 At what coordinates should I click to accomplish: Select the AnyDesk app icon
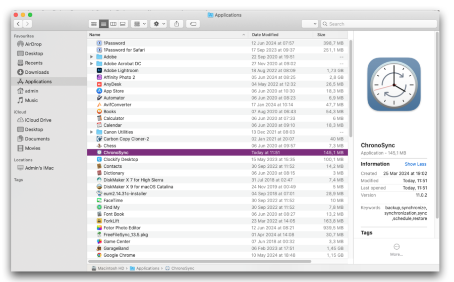click(99, 84)
